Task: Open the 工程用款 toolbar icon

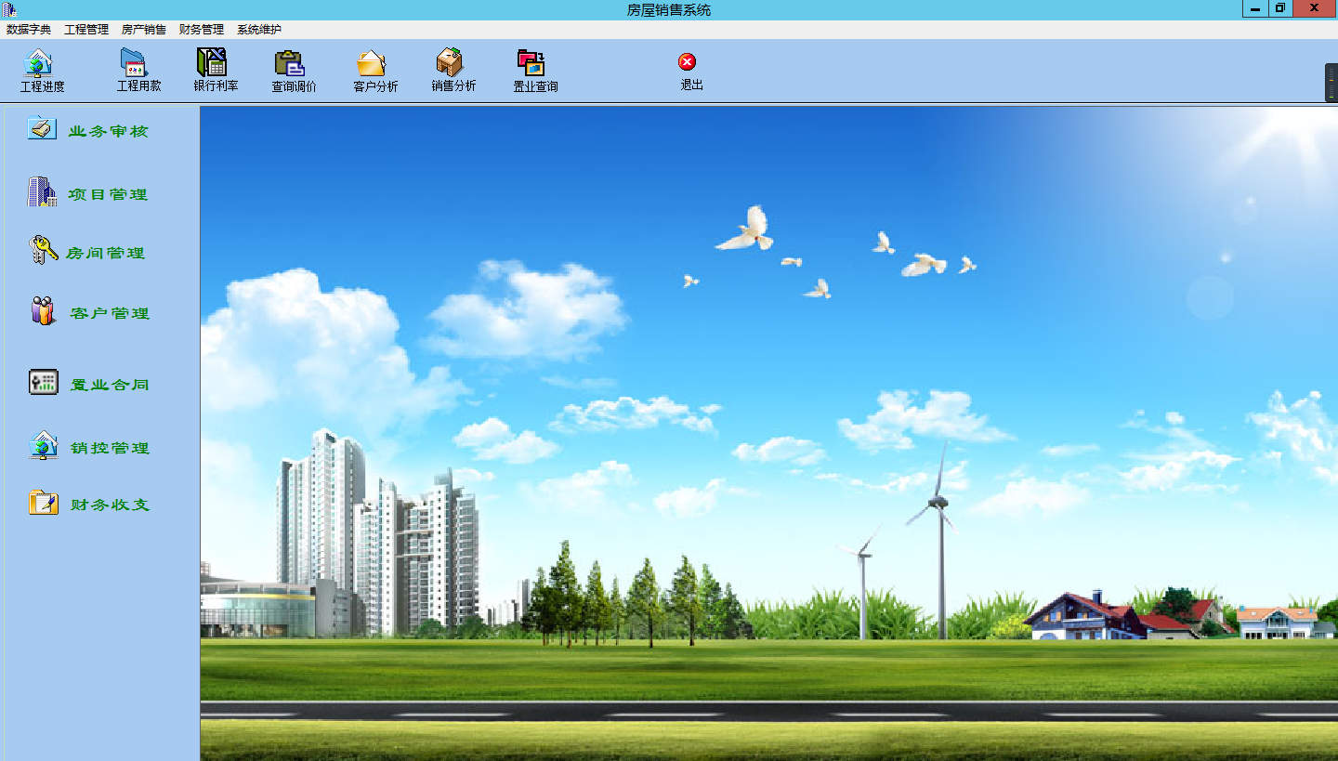Action: click(x=135, y=62)
